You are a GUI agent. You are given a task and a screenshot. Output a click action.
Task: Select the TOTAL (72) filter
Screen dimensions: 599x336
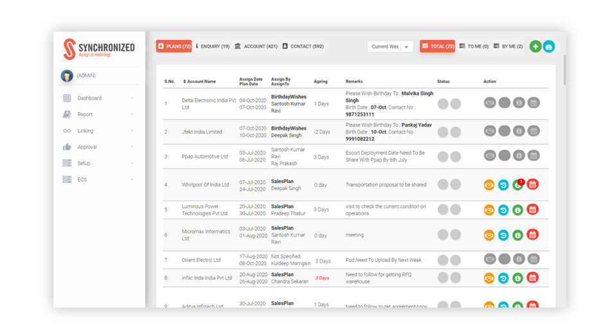pyautogui.click(x=438, y=46)
